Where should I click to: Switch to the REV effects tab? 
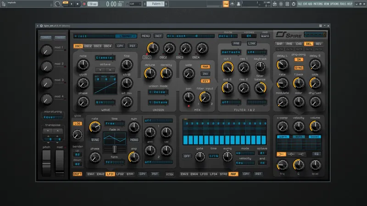pyautogui.click(x=318, y=44)
